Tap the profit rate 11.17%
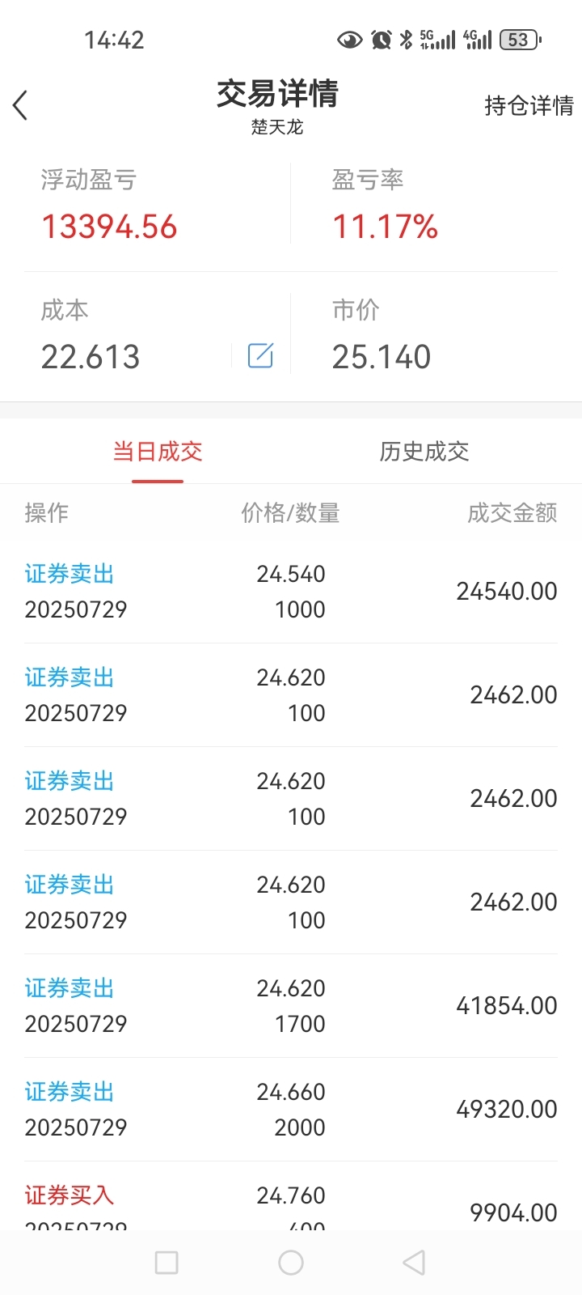 [x=386, y=227]
